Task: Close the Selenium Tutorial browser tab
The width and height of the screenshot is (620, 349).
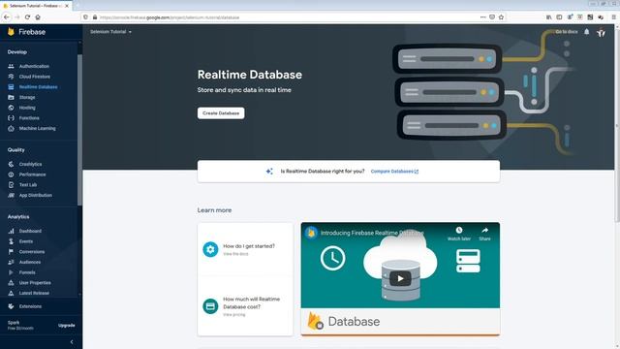Action: pos(67,6)
